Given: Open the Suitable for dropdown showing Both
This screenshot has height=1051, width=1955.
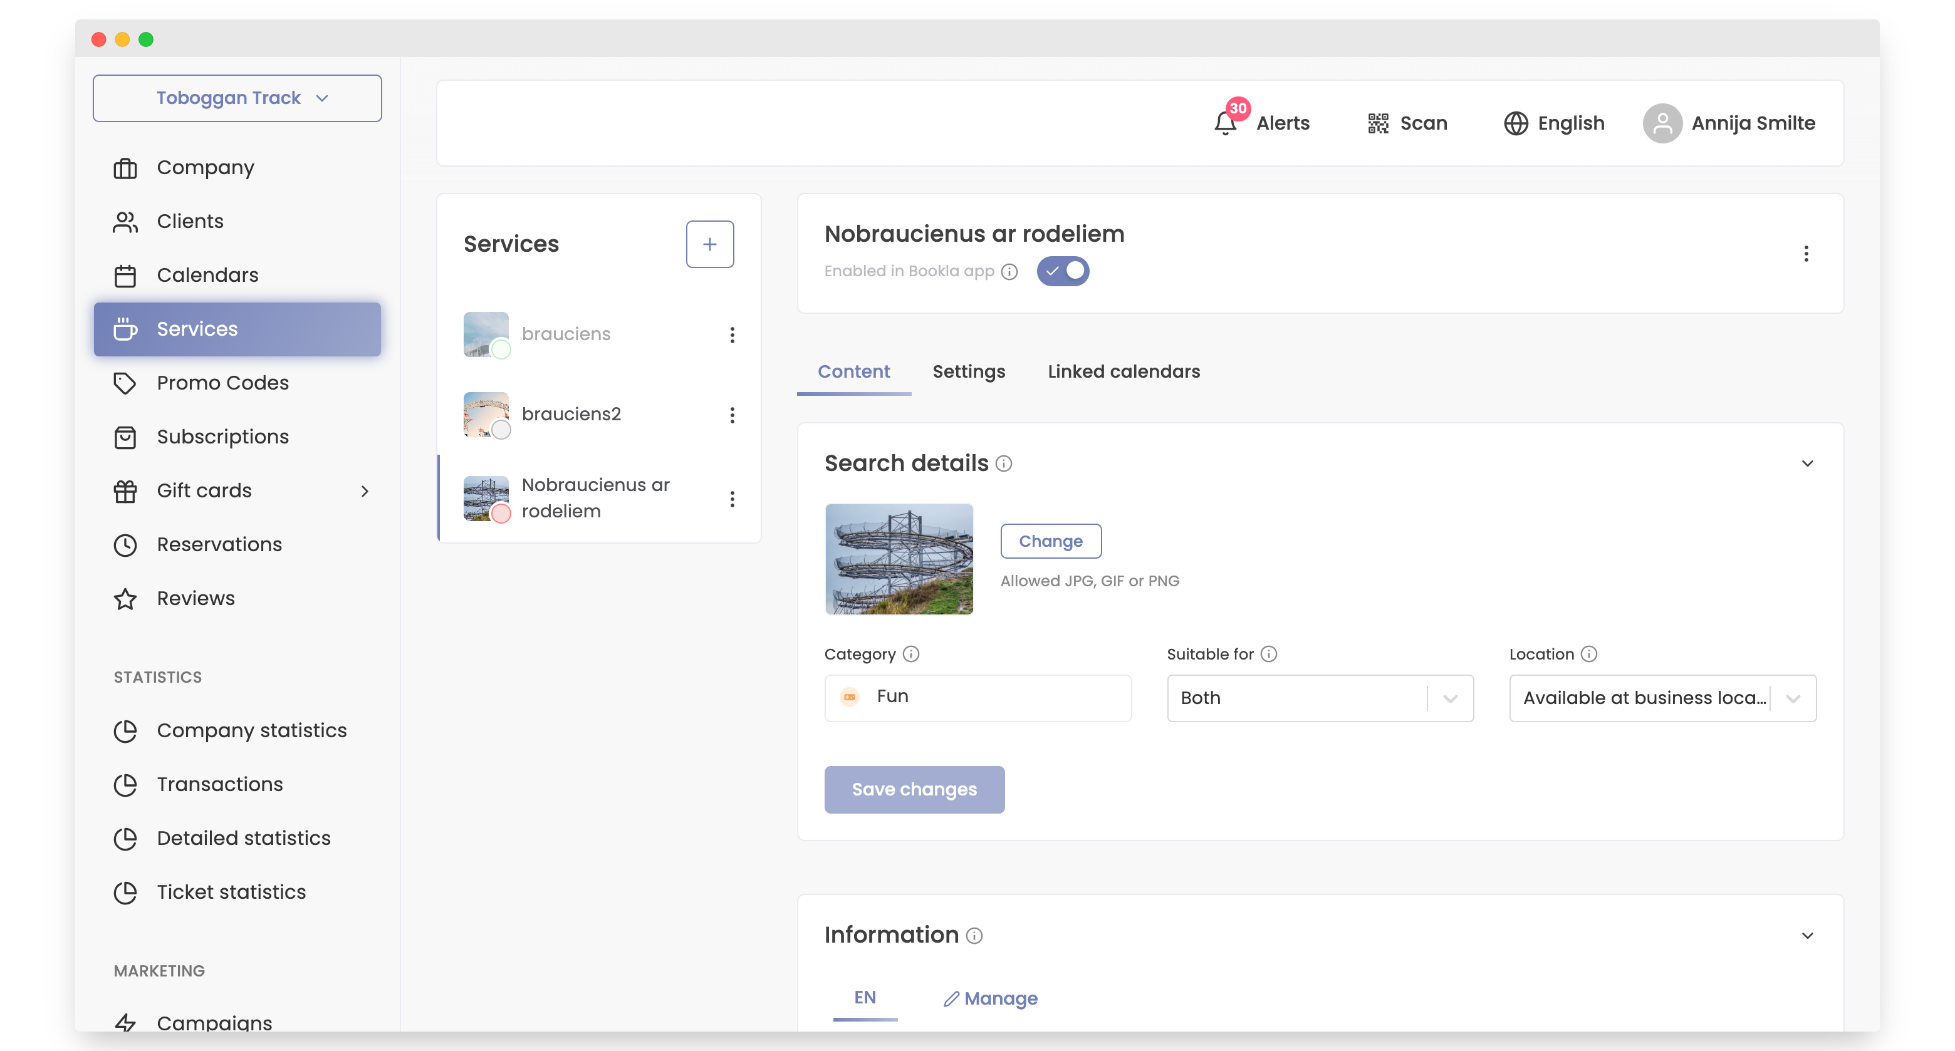Looking at the screenshot, I should pyautogui.click(x=1319, y=698).
